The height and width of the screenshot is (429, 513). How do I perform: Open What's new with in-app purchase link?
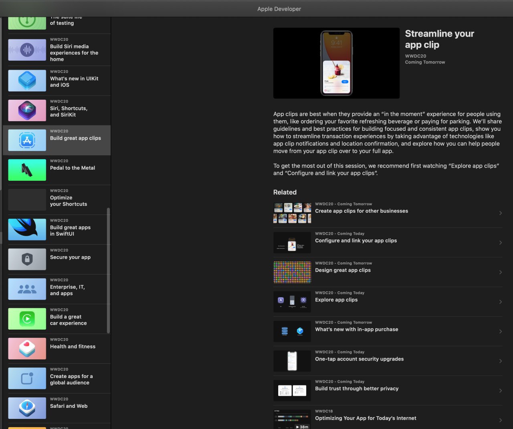(357, 329)
